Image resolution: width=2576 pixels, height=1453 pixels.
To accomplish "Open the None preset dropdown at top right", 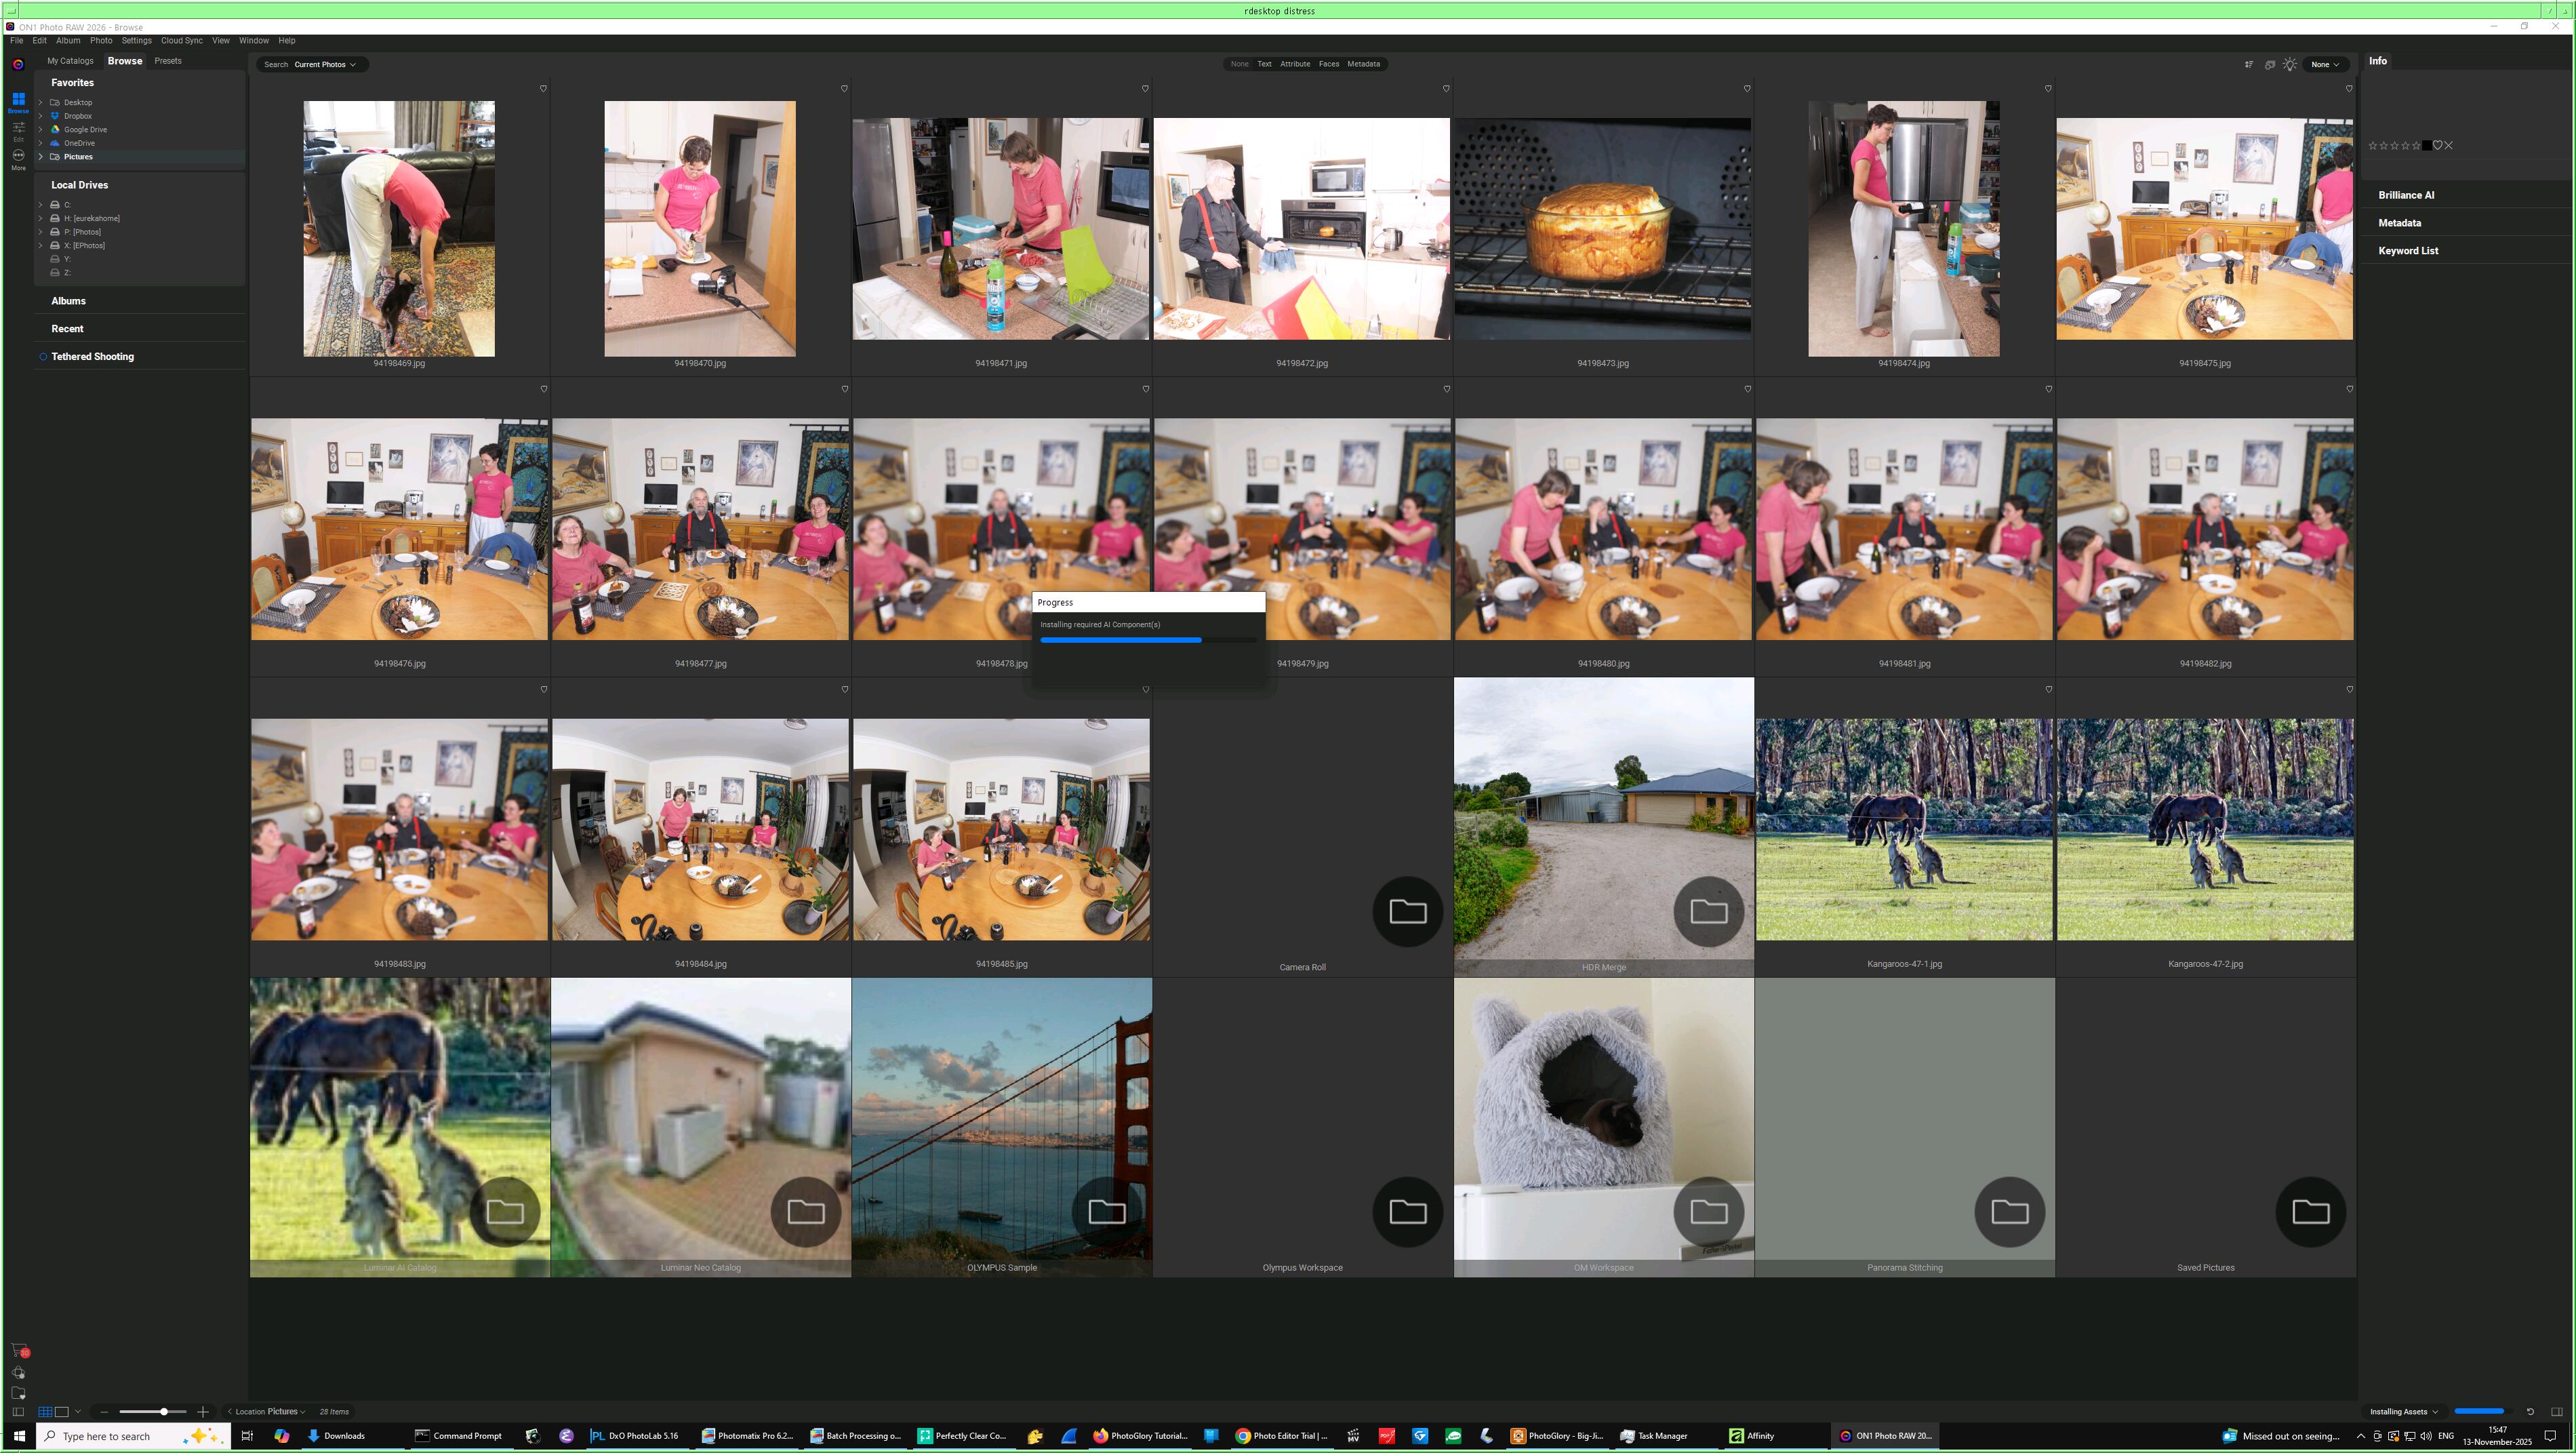I will (2324, 65).
